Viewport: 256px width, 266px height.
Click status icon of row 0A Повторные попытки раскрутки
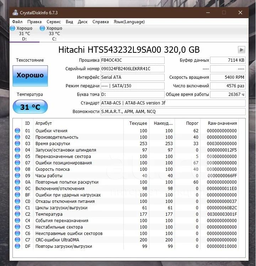pos(17,182)
